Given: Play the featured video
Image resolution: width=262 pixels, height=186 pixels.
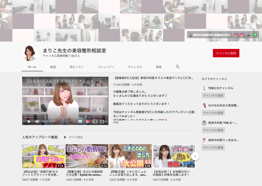Looking at the screenshot, I should pyautogui.click(x=29, y=122).
